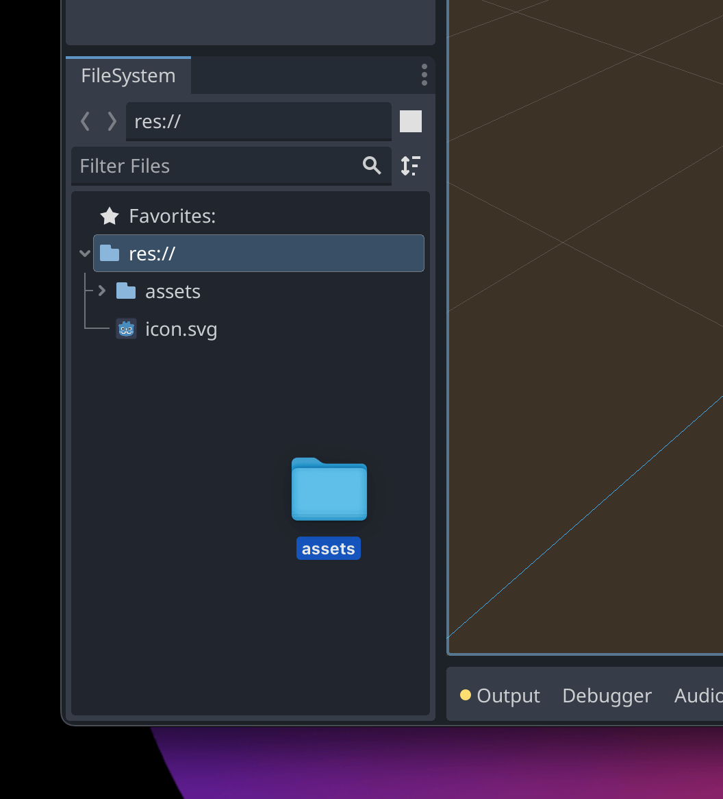Navigate forward in FileSystem history
723x799 pixels.
tap(112, 121)
